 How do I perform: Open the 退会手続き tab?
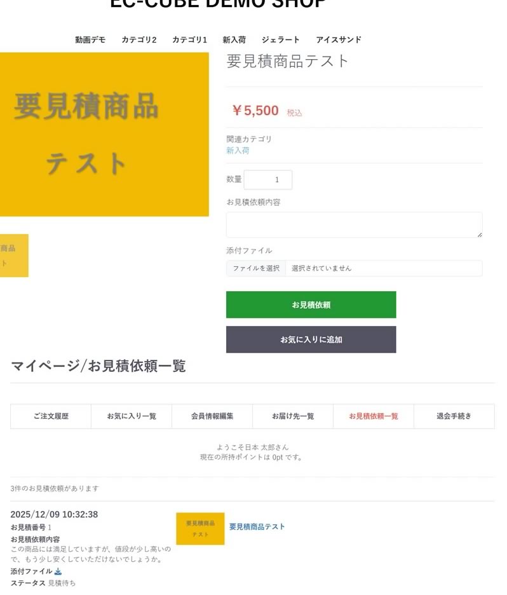pos(454,416)
